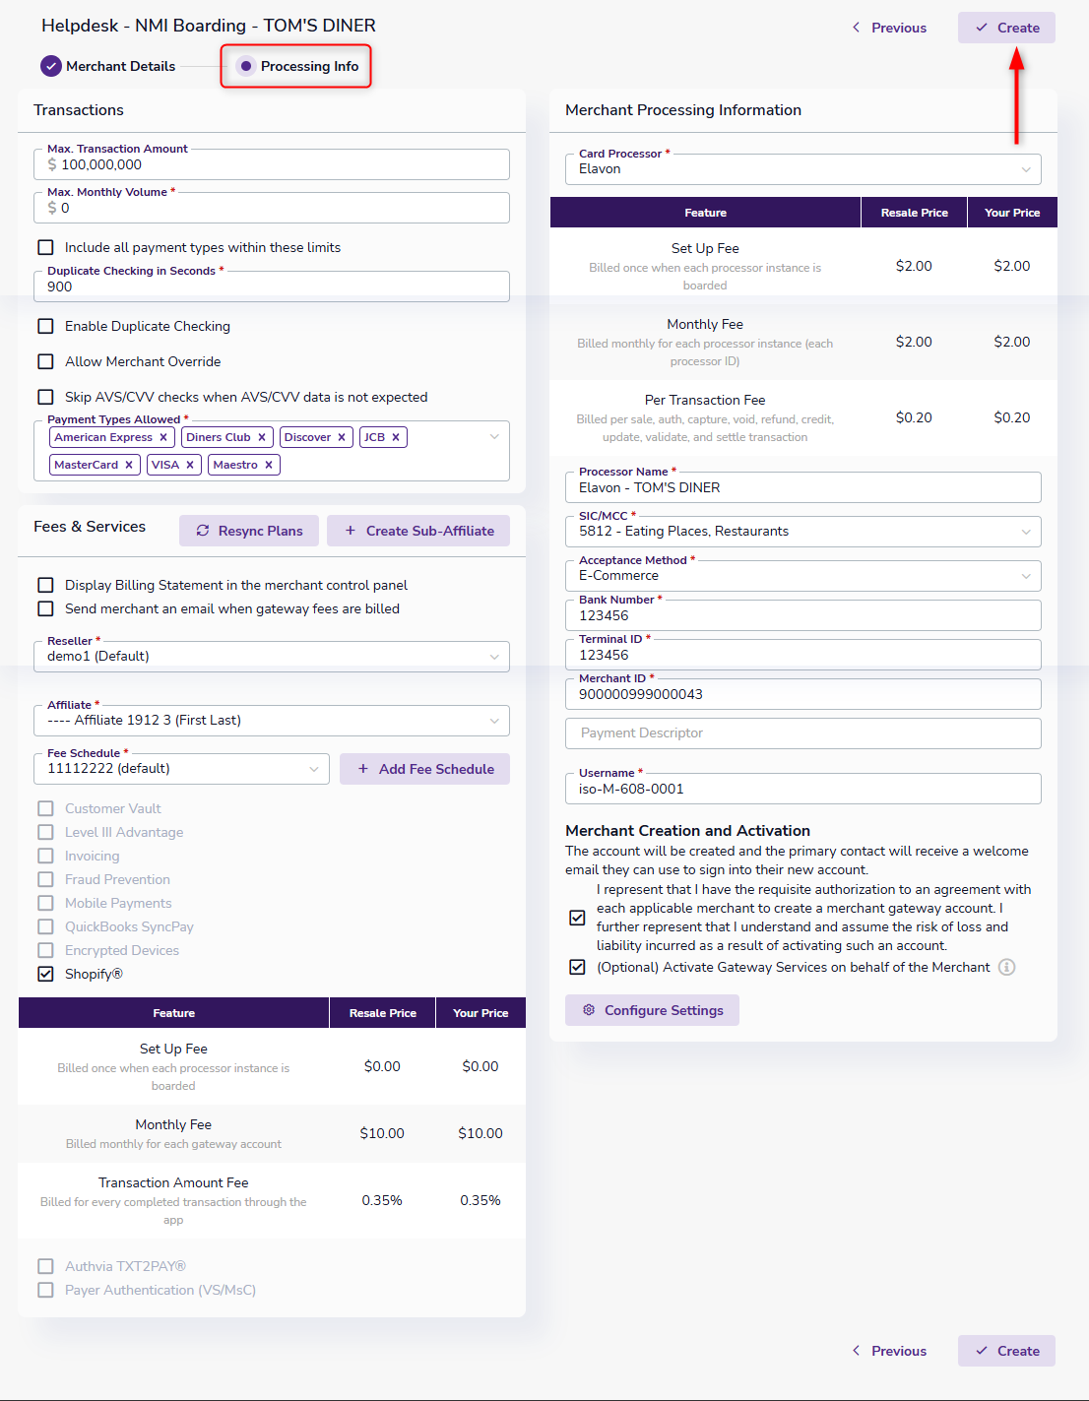This screenshot has height=1401, width=1089.
Task: Go back to the Merchant Details step
Action: tap(108, 66)
